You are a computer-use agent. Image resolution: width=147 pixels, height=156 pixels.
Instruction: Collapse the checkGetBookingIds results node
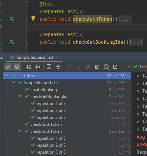point(20,96)
